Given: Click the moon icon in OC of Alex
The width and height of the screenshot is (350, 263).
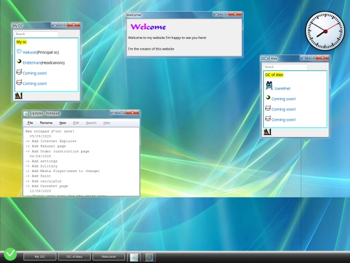Looking at the screenshot, I should point(268,97).
